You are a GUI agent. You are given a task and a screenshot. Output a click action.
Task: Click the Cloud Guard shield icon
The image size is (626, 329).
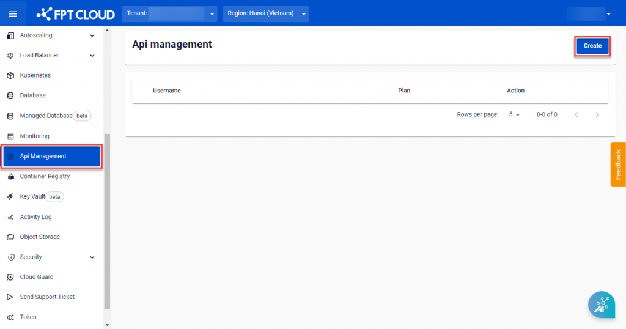click(x=10, y=277)
